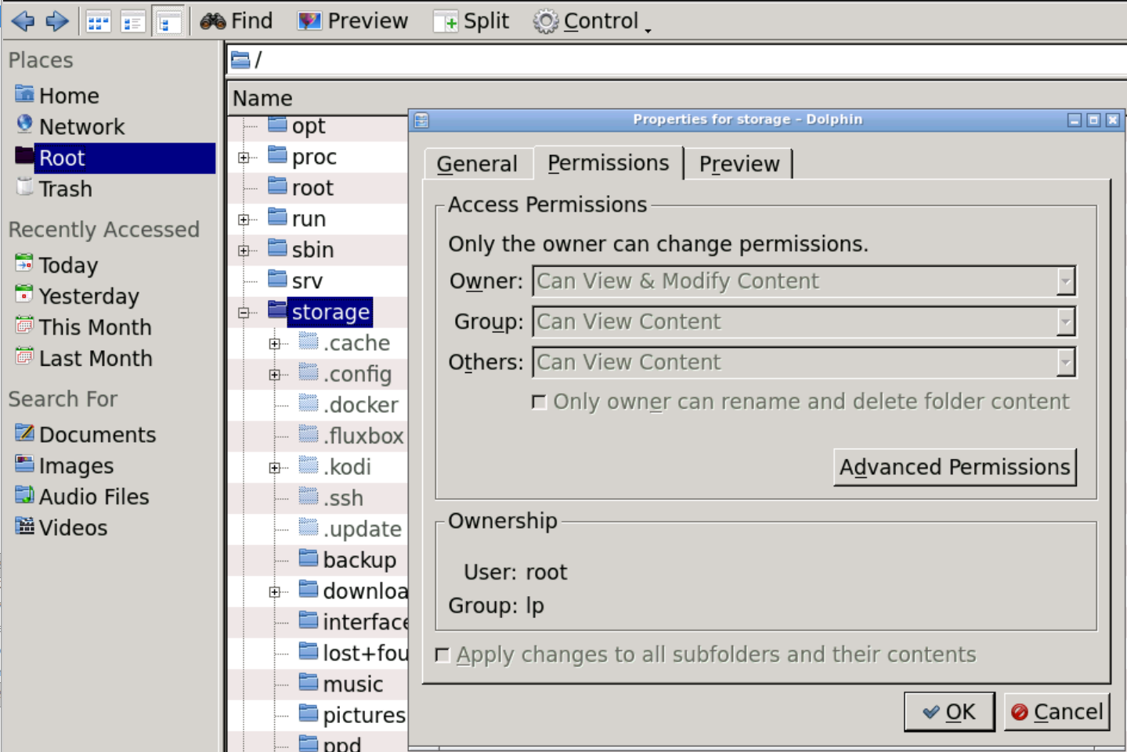Expand the .kodi folder node
The image size is (1127, 752).
point(274,468)
